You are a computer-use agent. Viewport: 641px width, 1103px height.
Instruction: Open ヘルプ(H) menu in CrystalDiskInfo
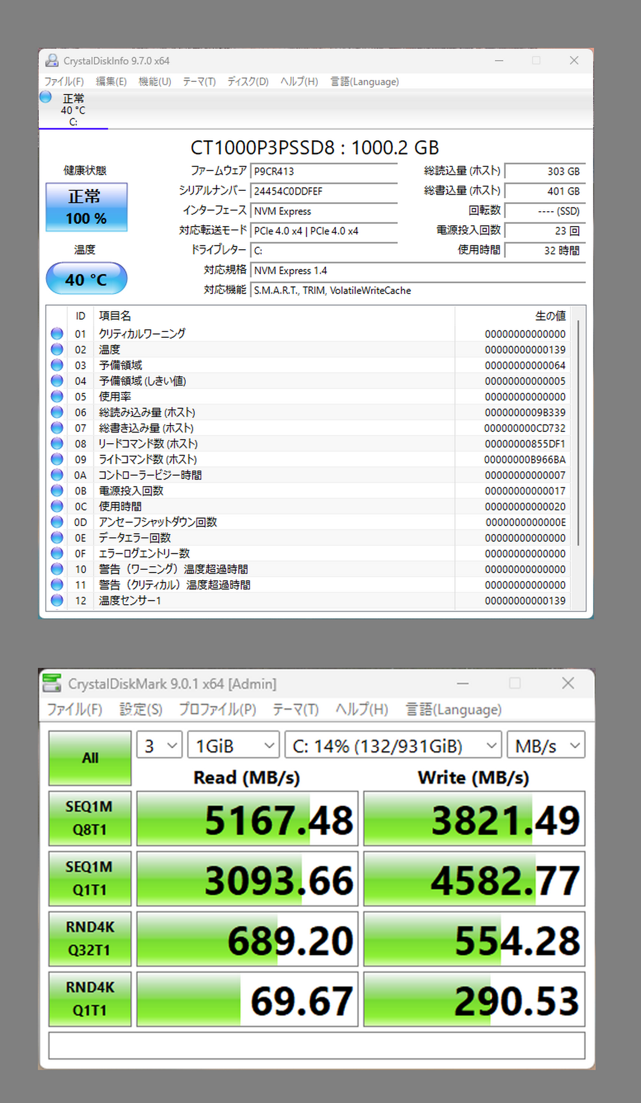point(299,81)
